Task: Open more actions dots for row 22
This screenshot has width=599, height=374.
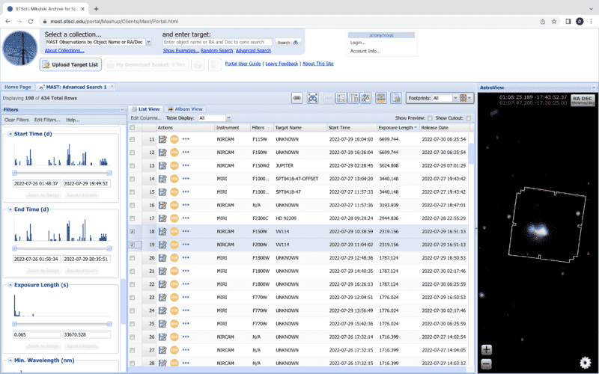Action: coord(186,284)
